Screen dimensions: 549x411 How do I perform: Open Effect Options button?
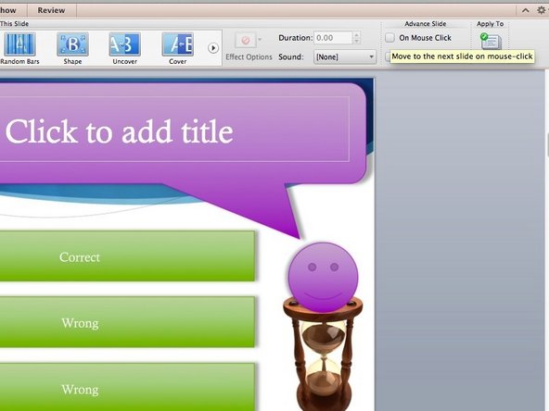click(246, 41)
